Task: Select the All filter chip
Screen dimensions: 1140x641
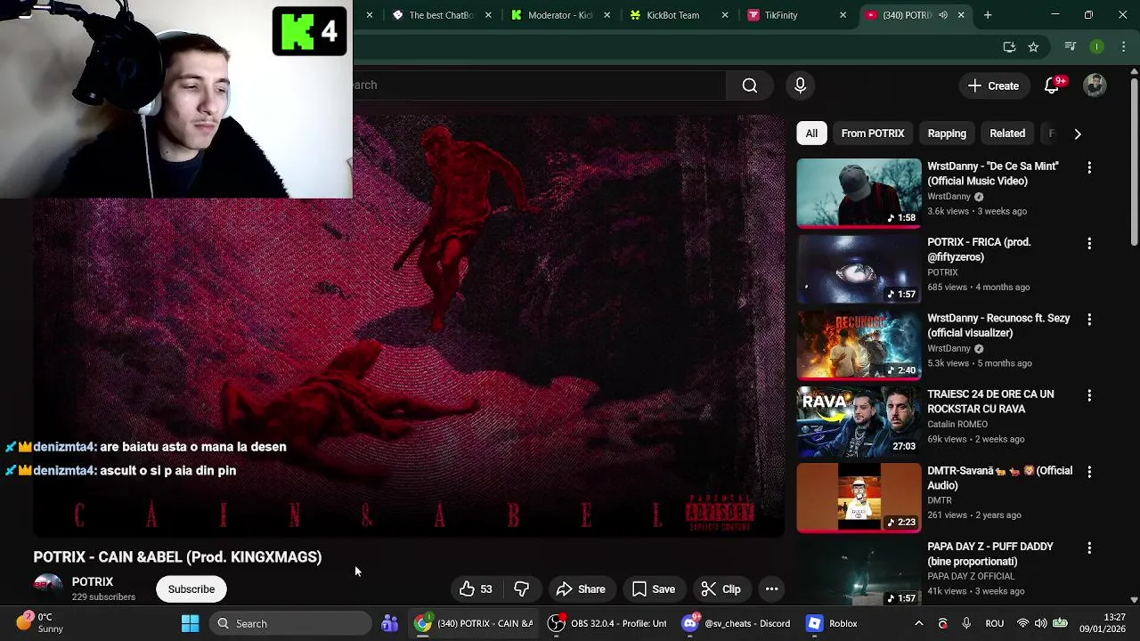Action: (x=811, y=134)
